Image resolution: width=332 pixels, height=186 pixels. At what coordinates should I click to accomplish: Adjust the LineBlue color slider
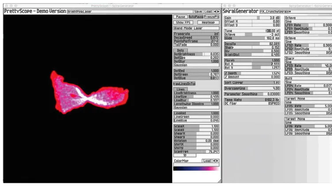click(x=196, y=121)
